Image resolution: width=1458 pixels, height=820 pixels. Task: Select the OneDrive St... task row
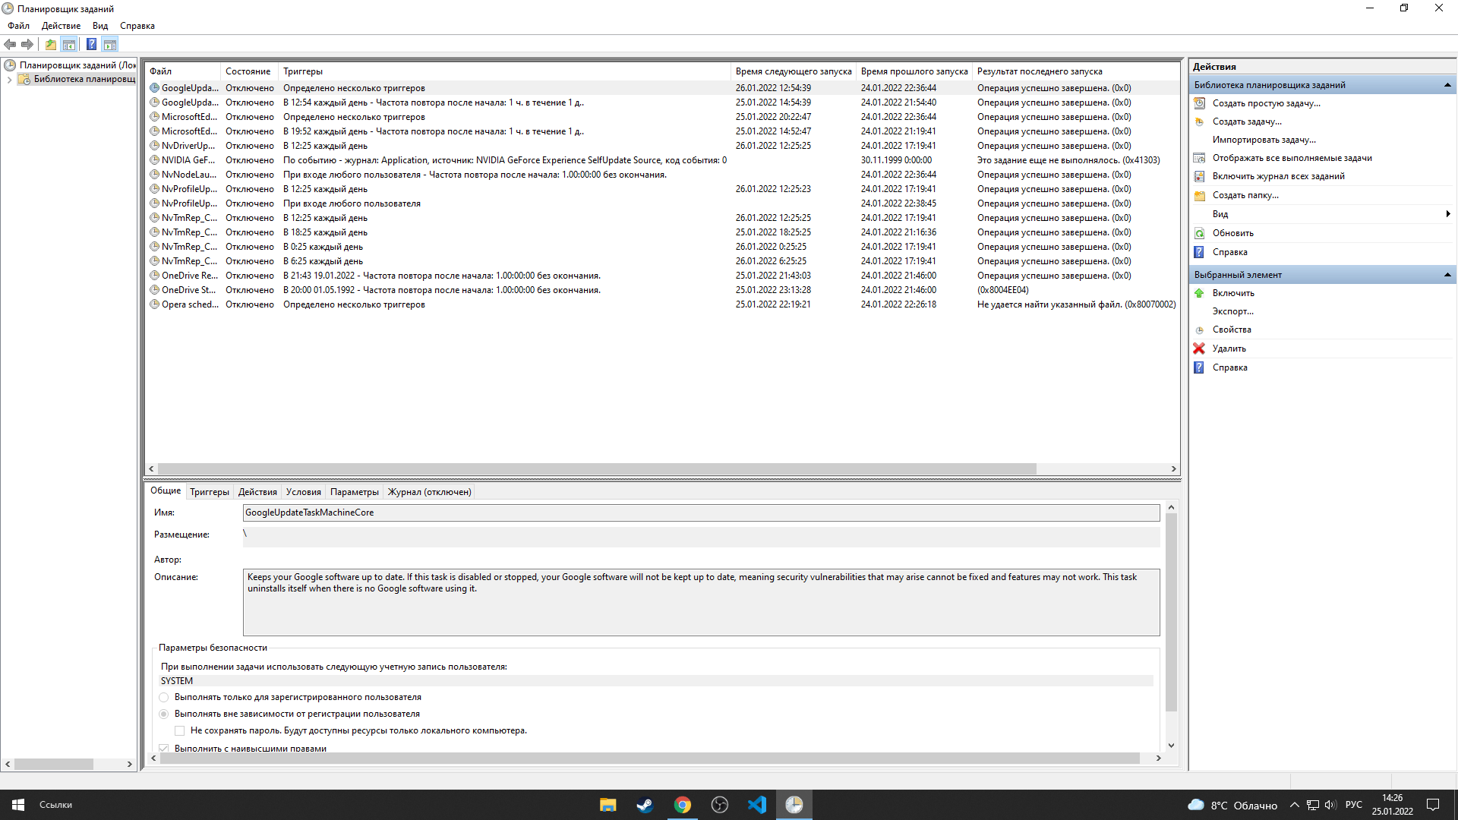coord(661,290)
